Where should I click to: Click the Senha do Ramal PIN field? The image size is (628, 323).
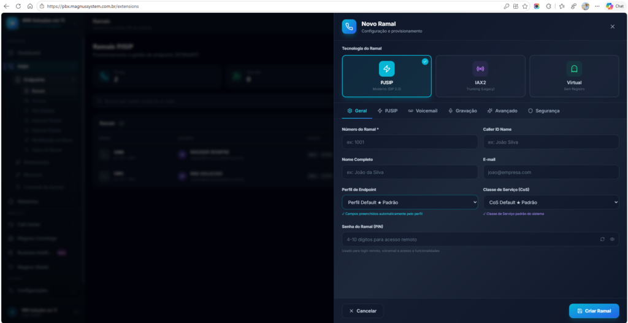pyautogui.click(x=480, y=239)
